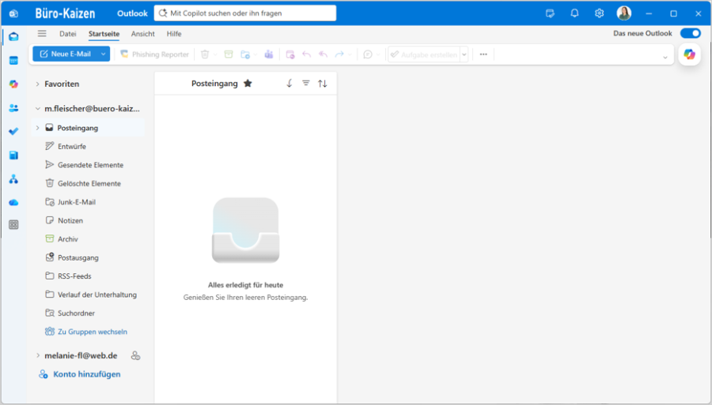The image size is (712, 405).
Task: Open the three-dot more options menu
Action: 483,54
